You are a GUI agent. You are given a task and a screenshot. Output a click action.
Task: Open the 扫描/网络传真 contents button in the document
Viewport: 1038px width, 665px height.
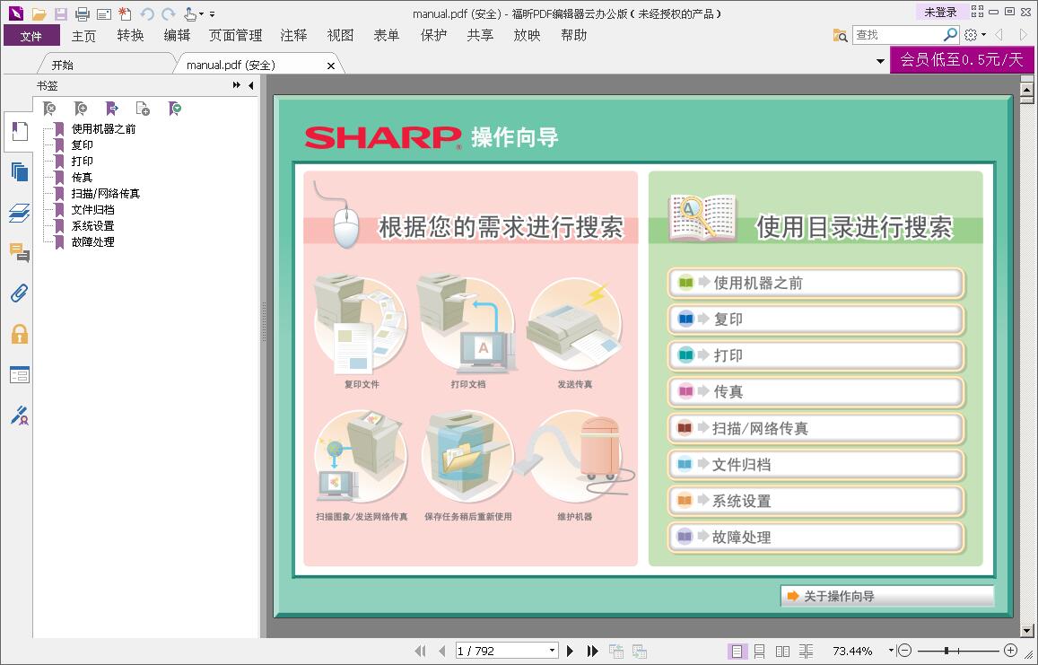[x=816, y=429]
